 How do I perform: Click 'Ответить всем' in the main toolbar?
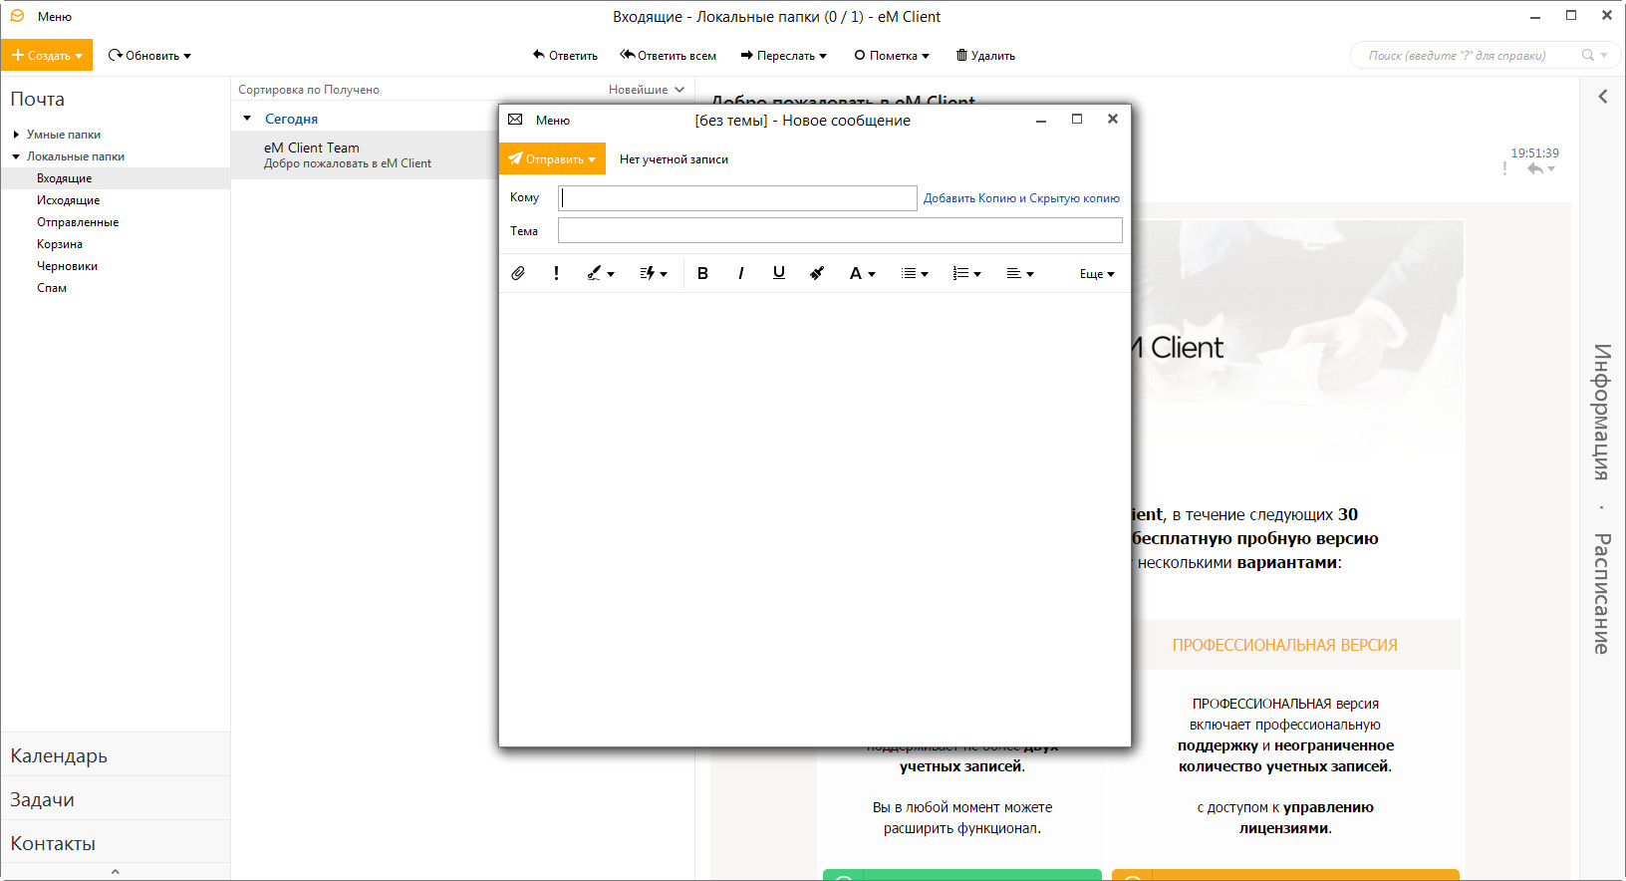coord(668,56)
